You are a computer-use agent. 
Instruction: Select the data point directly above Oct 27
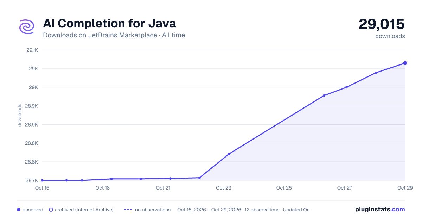(346, 87)
